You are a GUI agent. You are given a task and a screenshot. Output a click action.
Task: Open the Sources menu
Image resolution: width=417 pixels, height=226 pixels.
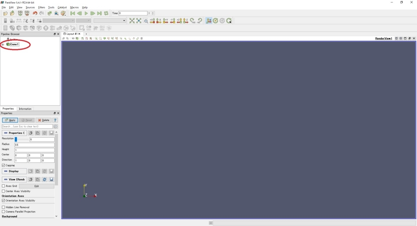[x=30, y=7]
